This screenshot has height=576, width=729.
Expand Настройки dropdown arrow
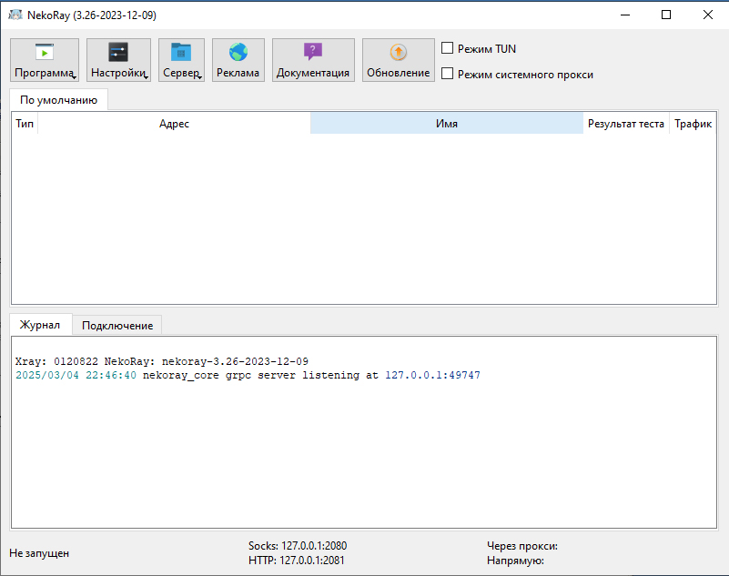pyautogui.click(x=146, y=77)
